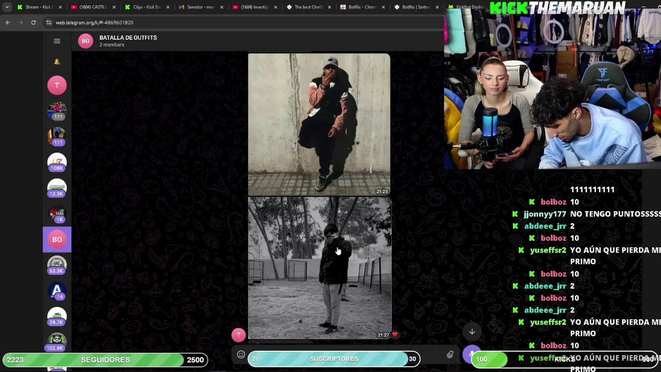Close the BotRix | Sorteo tab
The image size is (661, 372).
pos(437,7)
